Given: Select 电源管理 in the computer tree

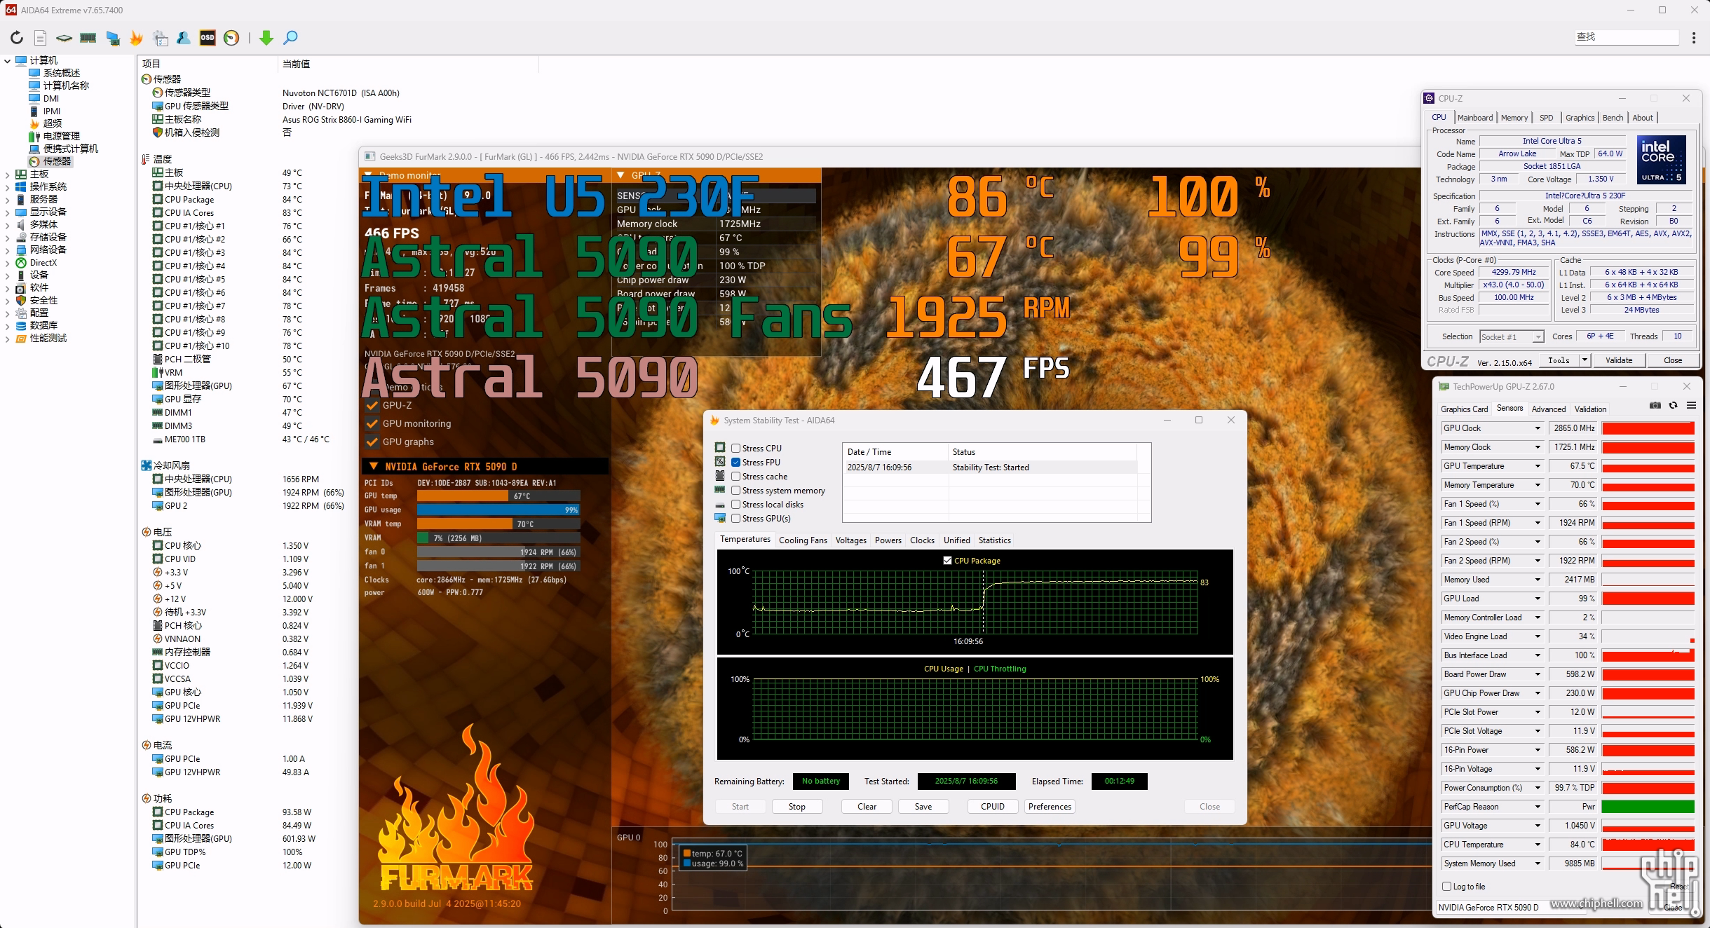Looking at the screenshot, I should coord(62,136).
